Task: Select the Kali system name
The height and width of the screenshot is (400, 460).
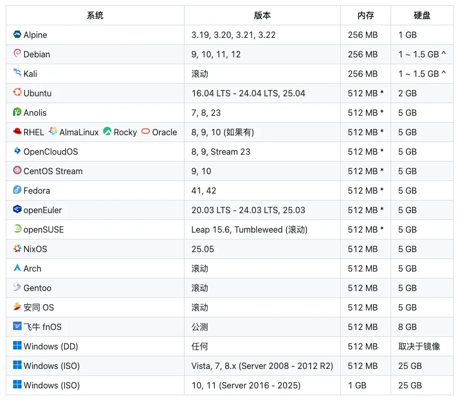Action: coord(30,74)
